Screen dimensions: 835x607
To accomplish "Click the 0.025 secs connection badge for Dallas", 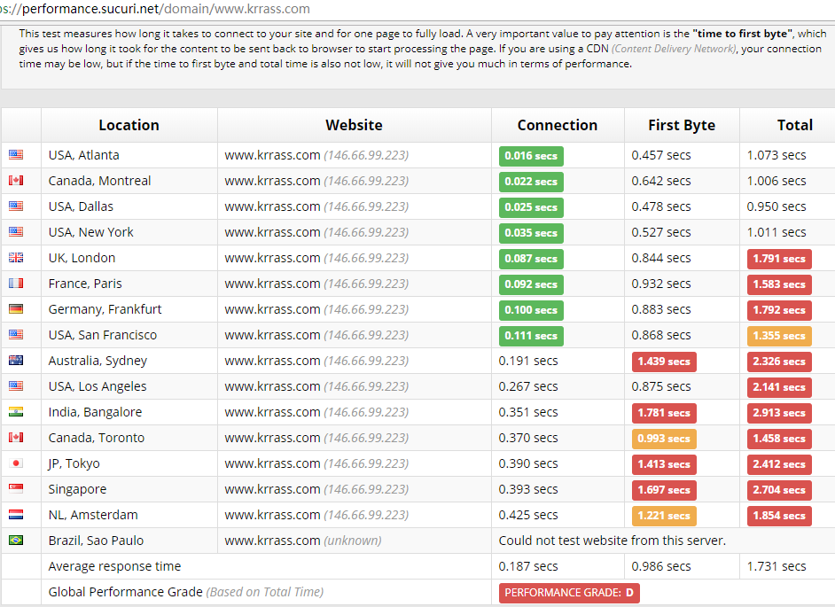I will pyautogui.click(x=531, y=207).
